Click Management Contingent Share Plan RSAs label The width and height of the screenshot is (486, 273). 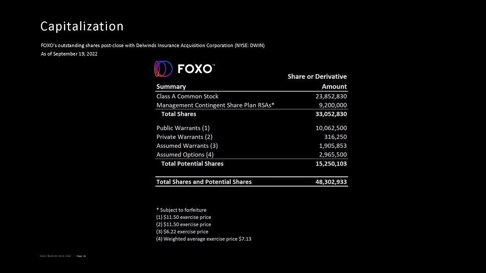pos(215,105)
